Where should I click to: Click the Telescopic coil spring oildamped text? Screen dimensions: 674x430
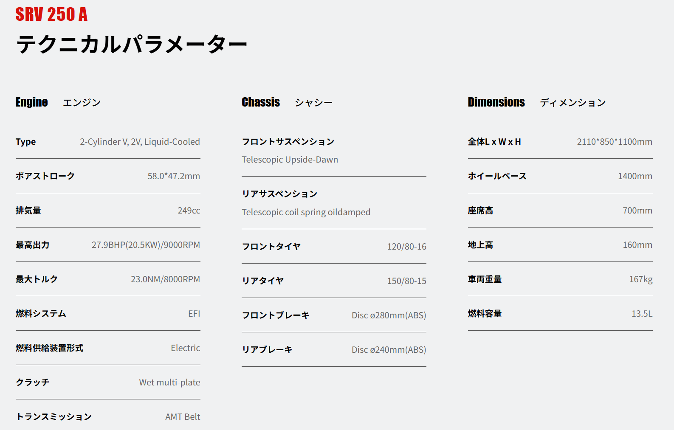point(306,212)
